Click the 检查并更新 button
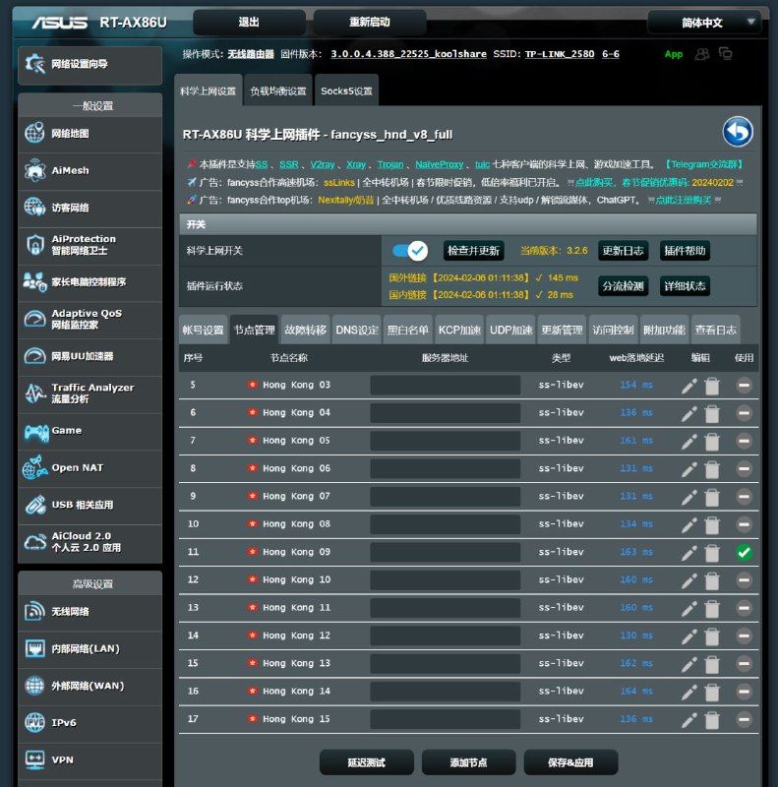The height and width of the screenshot is (787, 778). [473, 251]
